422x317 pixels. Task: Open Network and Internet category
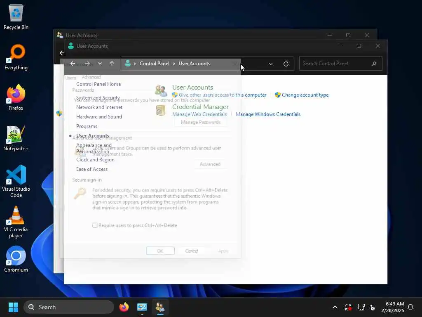(99, 107)
